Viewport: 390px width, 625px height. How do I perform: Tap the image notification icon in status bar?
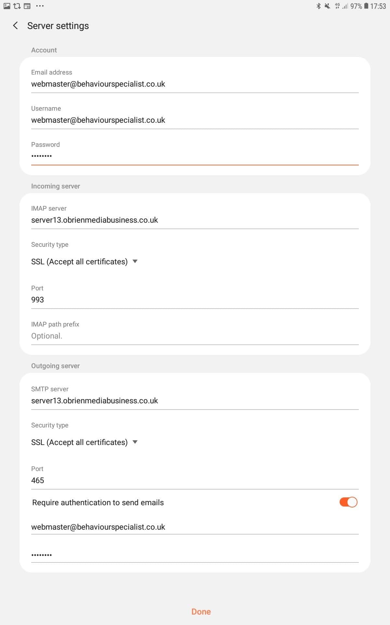click(7, 6)
